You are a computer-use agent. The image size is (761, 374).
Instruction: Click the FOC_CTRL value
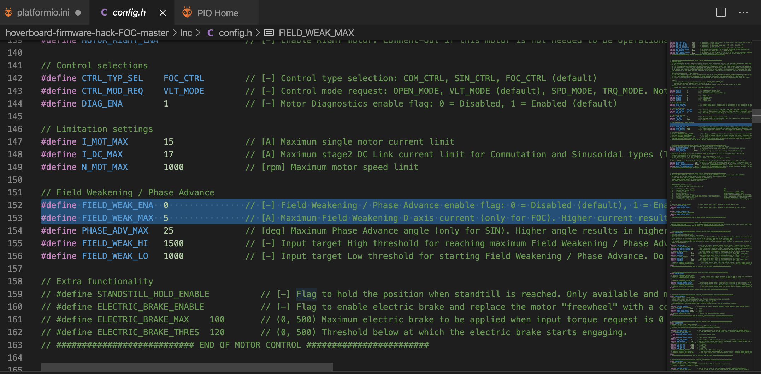[x=184, y=78]
